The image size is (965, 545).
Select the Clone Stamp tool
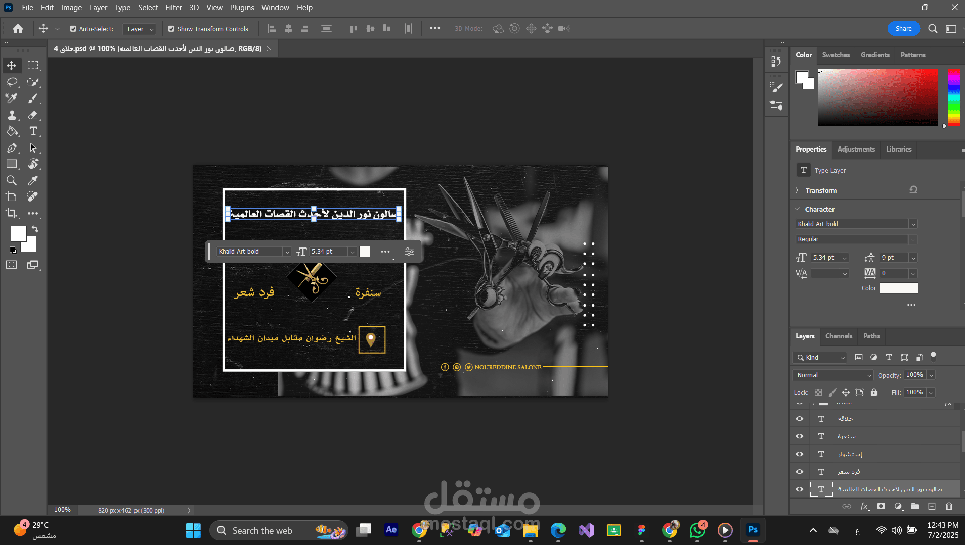pos(11,115)
